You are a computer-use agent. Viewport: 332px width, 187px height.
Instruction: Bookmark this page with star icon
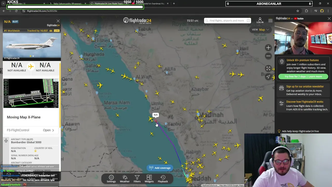tap(298, 11)
